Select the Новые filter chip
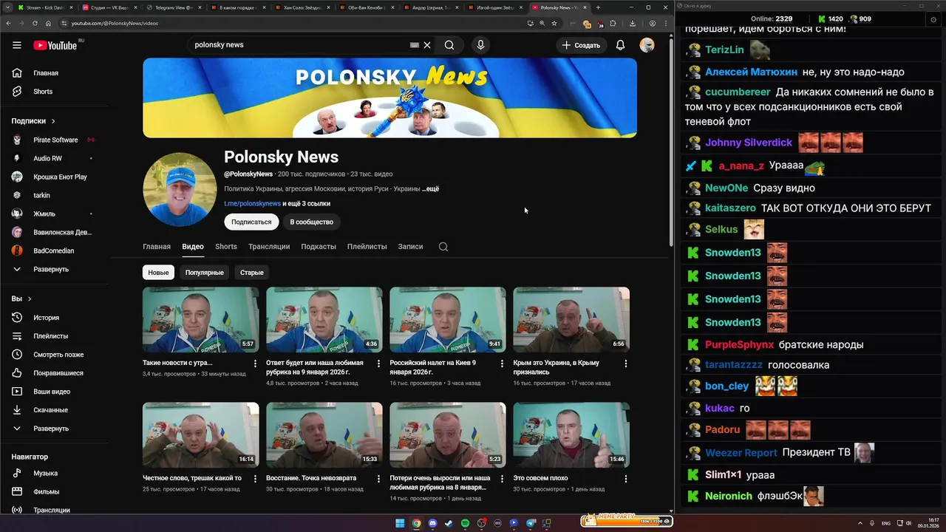This screenshot has width=946, height=532. tap(158, 273)
